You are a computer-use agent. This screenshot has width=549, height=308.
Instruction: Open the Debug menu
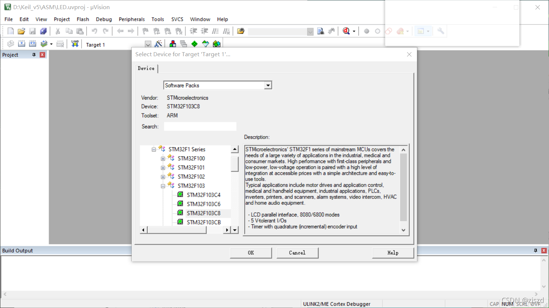coord(104,19)
